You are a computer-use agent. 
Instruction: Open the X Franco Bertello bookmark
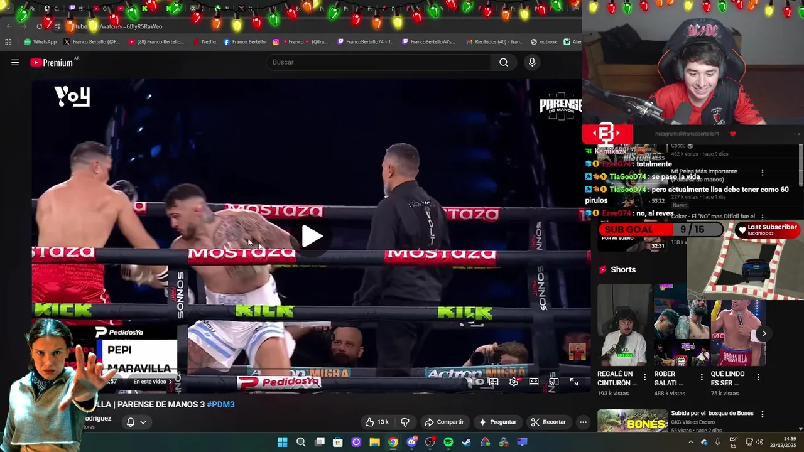click(x=92, y=42)
